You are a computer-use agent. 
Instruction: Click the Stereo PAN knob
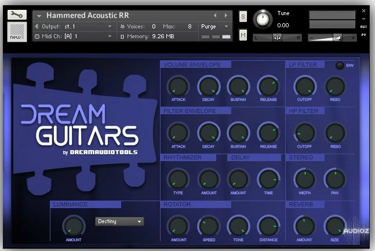coord(335,180)
